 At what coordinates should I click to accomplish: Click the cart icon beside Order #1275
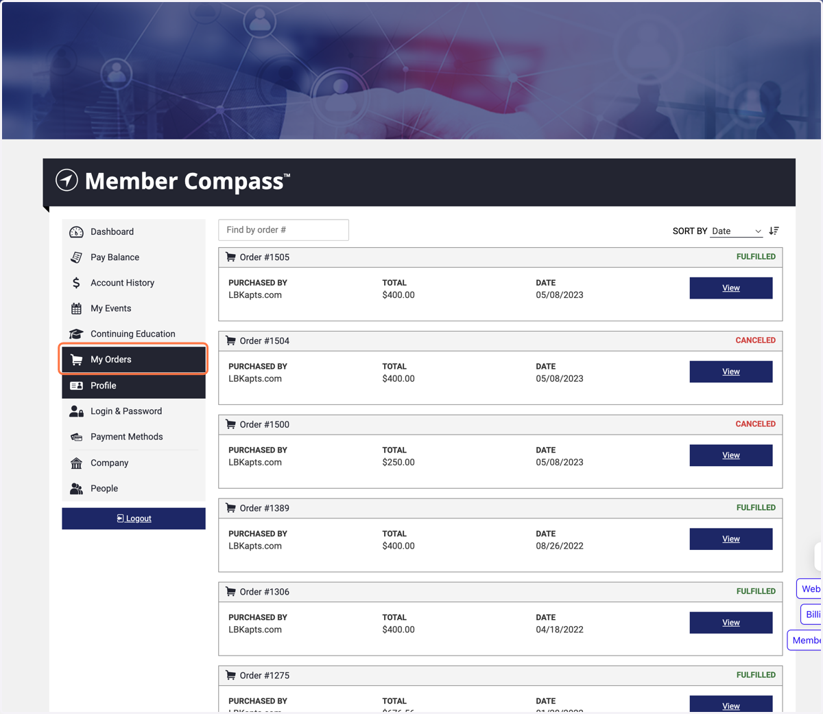(231, 676)
